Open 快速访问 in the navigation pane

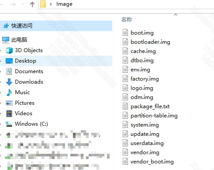pos(22,26)
